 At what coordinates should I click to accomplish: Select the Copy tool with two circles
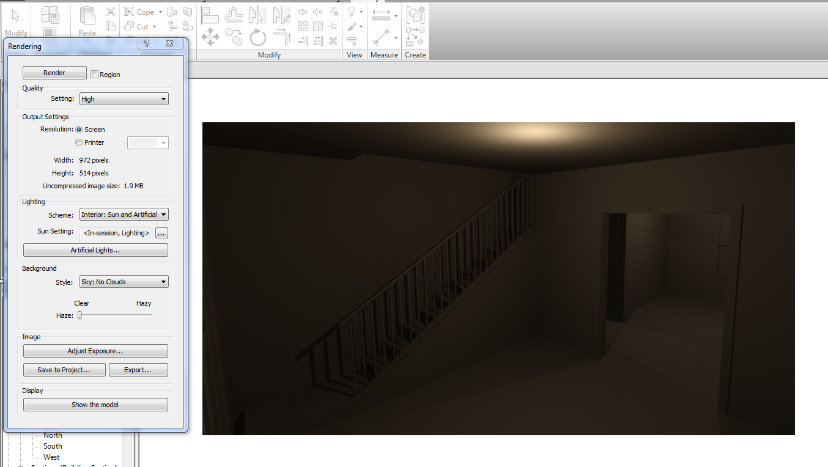pos(234,37)
